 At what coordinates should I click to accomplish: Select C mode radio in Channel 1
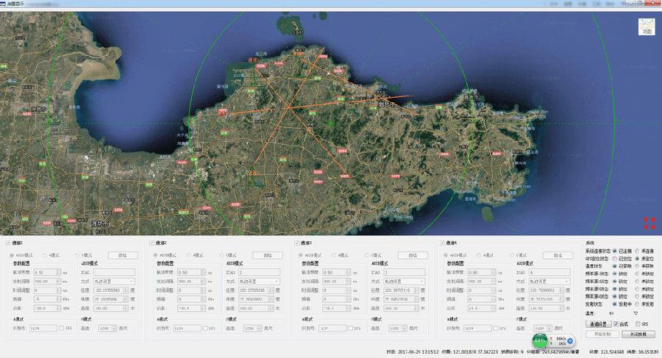77,255
